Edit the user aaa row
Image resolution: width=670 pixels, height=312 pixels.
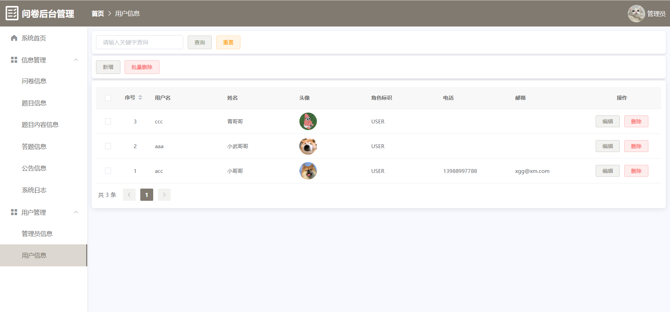tap(608, 146)
